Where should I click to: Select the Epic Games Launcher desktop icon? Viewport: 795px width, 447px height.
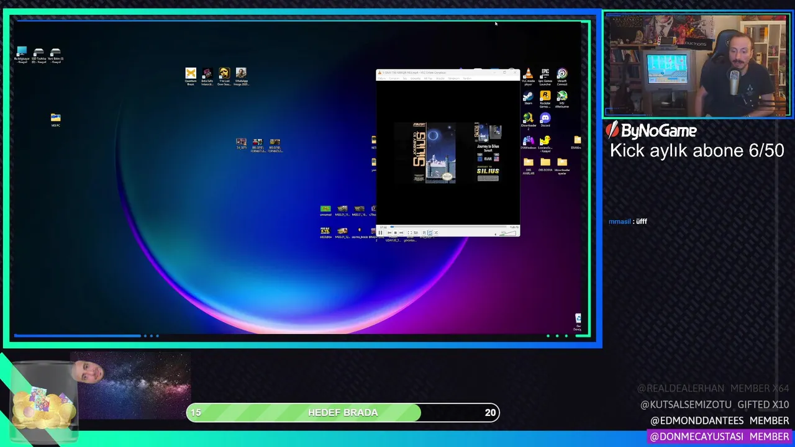[x=545, y=77]
